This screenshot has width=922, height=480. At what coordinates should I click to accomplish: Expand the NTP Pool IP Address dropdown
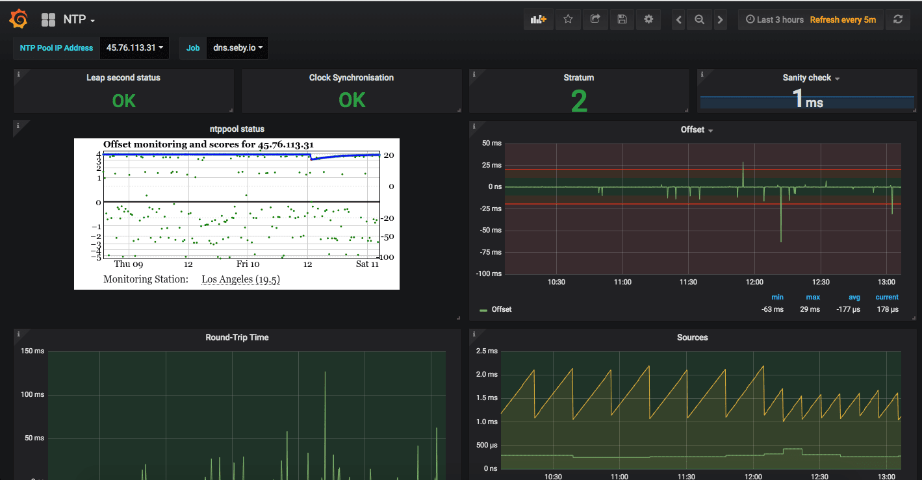(x=134, y=48)
